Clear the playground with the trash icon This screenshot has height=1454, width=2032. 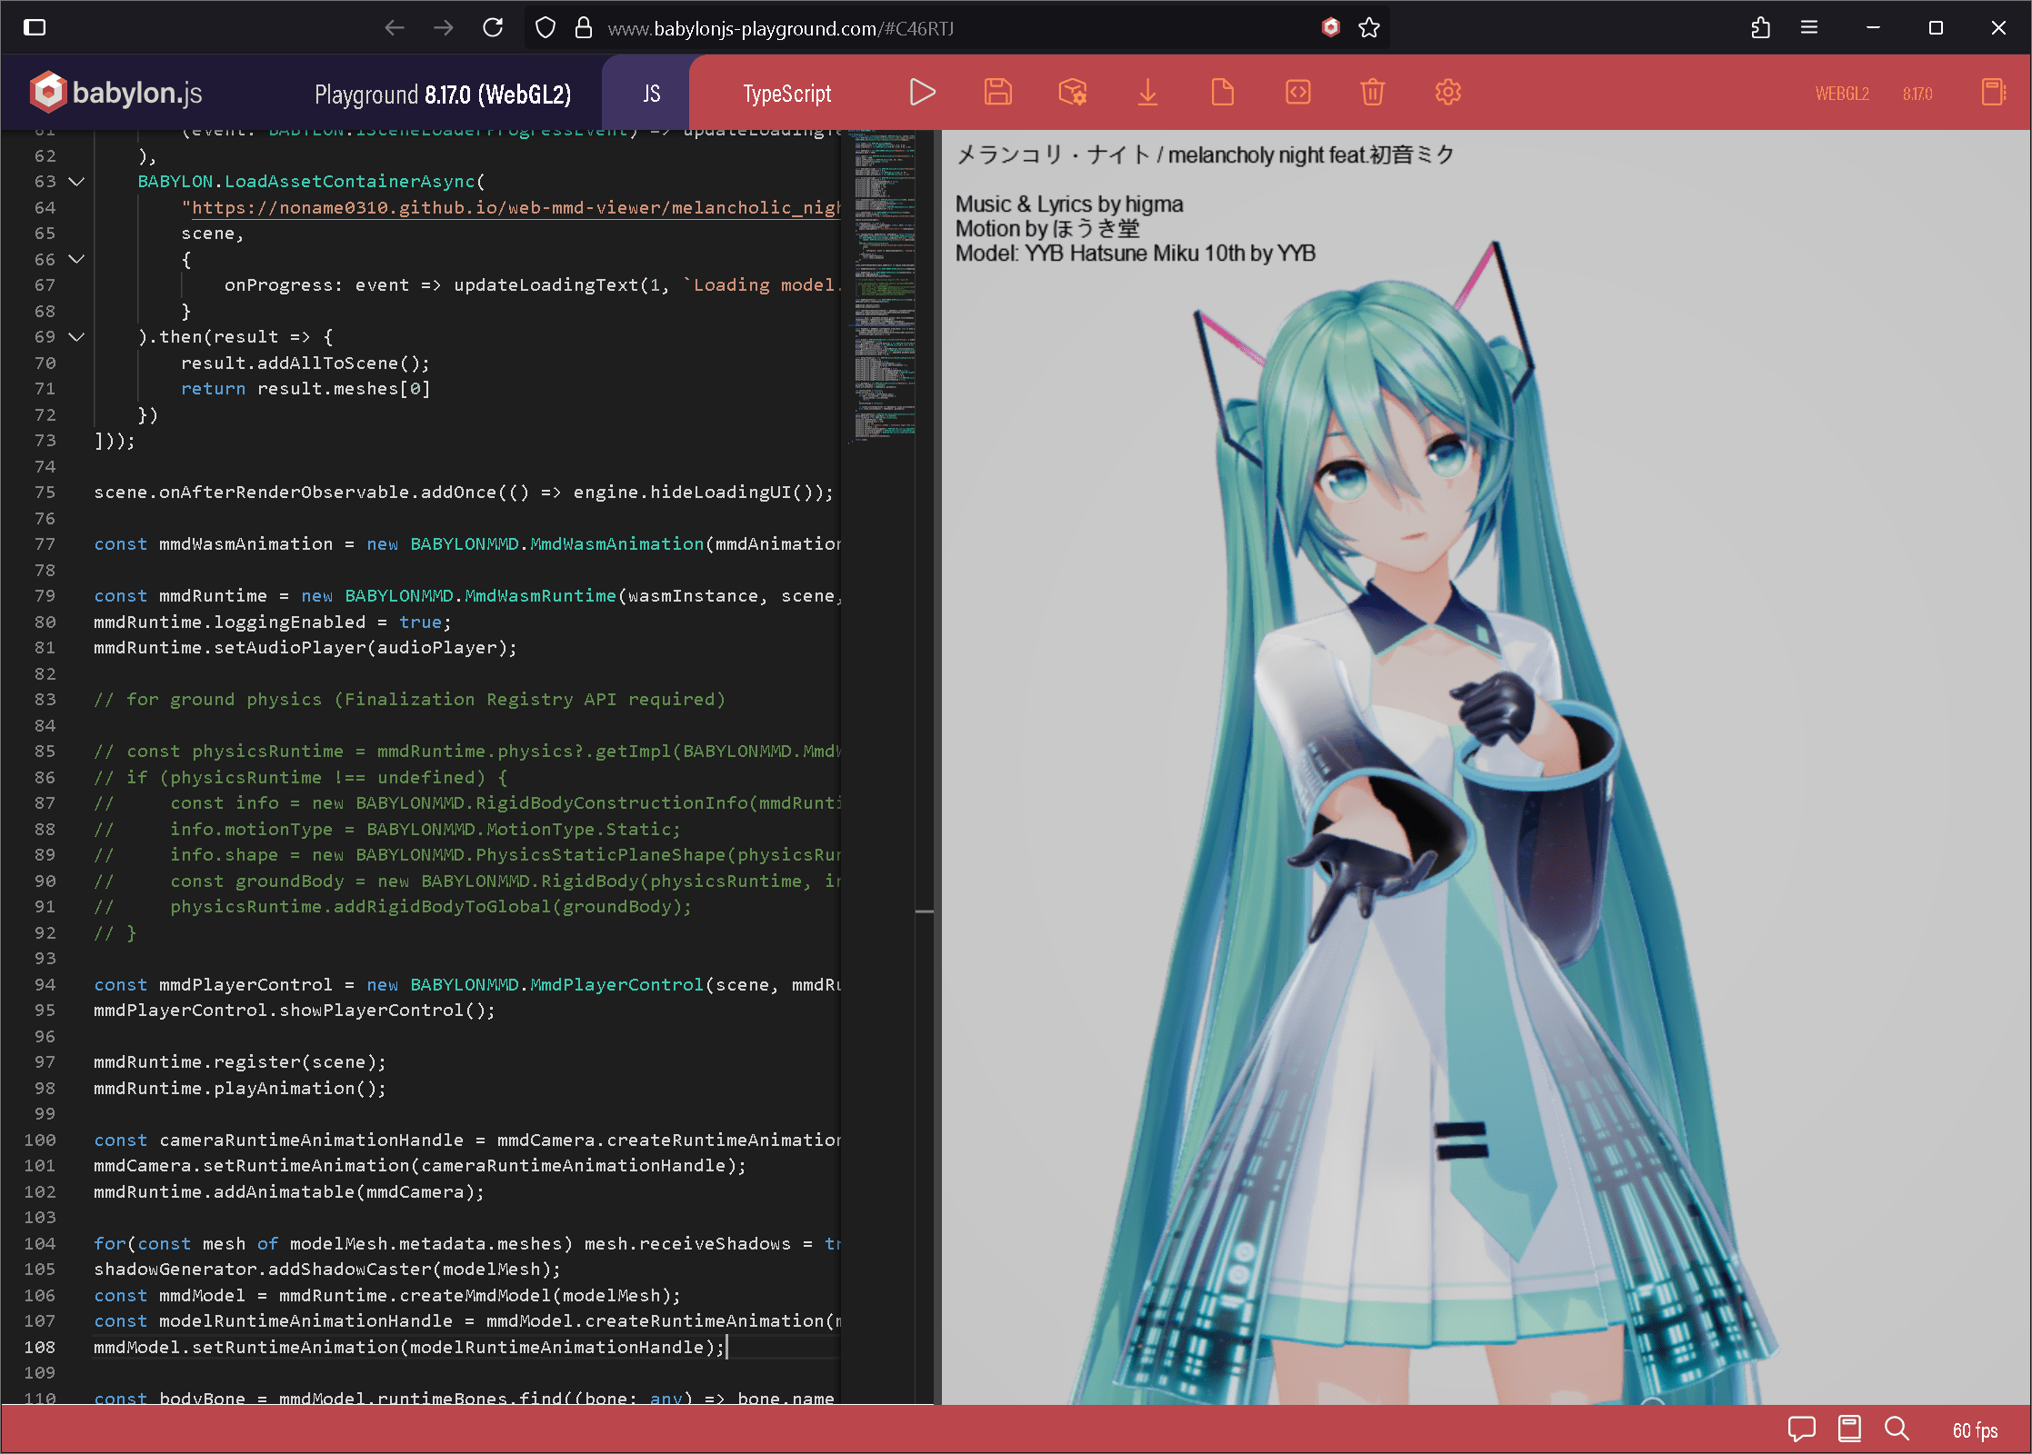click(x=1373, y=92)
